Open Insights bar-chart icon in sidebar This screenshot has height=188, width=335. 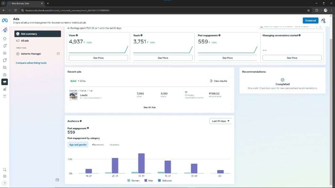(5, 89)
